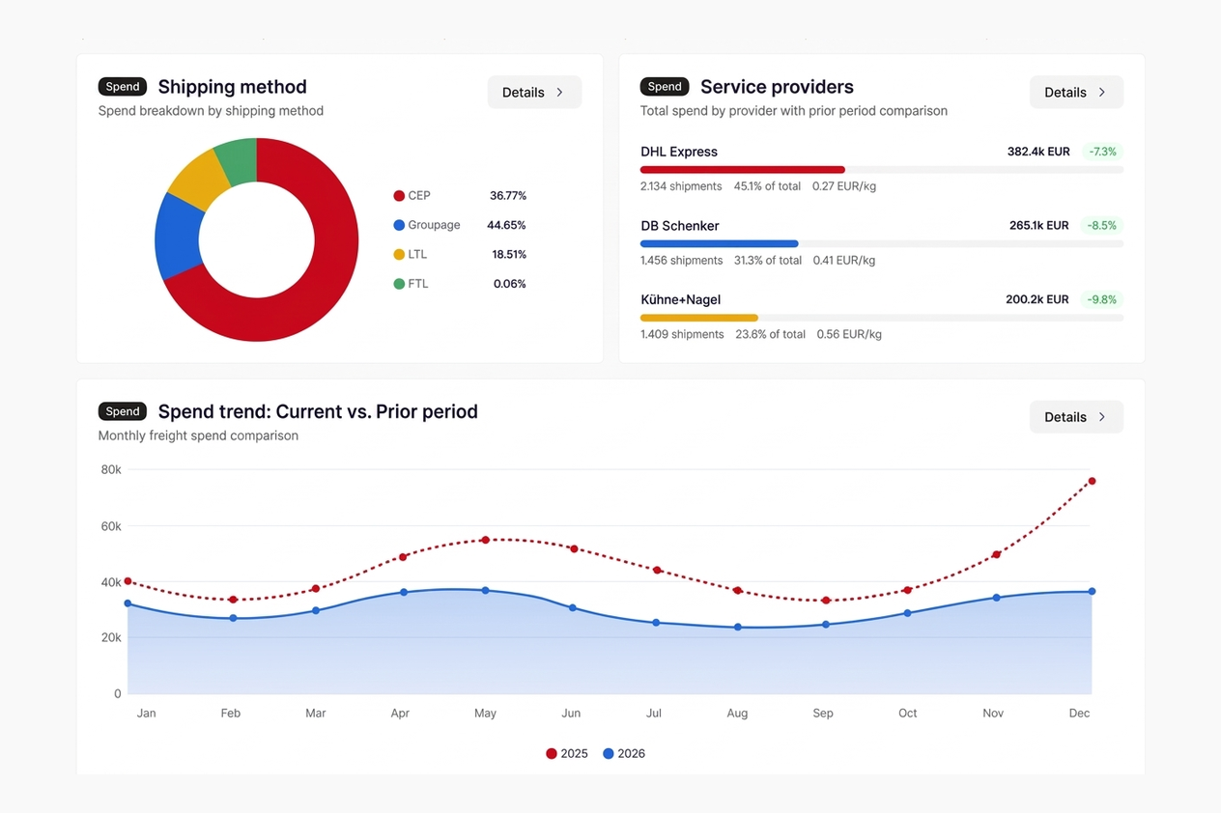Toggle the 2025 series in the chart legend
Screen dimensions: 1221x813
pyautogui.click(x=567, y=754)
